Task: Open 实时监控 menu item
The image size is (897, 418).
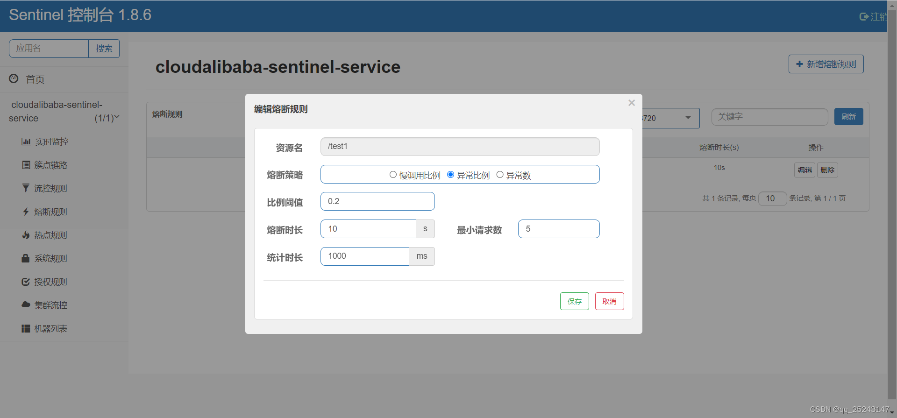Action: click(x=52, y=142)
